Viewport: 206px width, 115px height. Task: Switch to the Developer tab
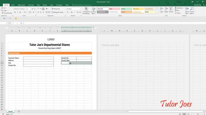(59, 5)
